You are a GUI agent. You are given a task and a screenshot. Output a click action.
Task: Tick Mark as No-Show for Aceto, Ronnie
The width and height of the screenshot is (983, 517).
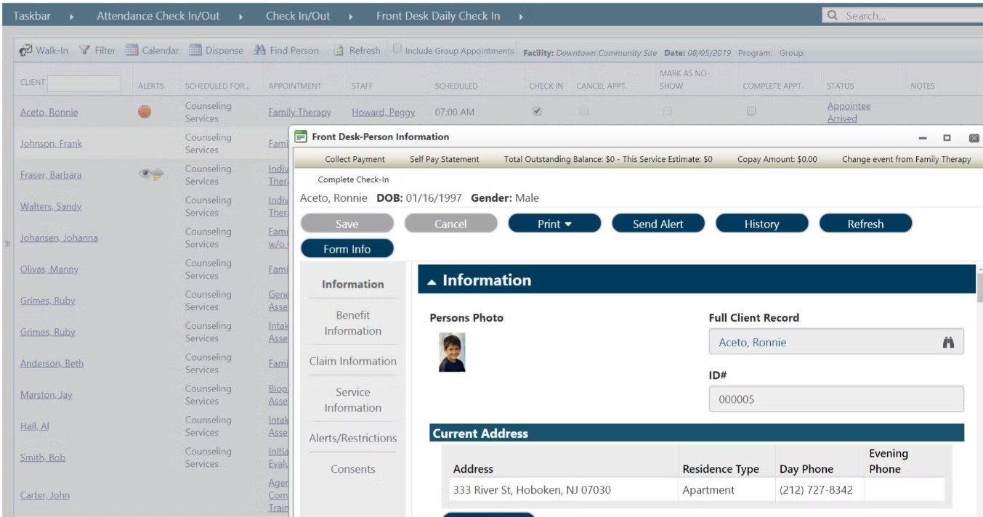coord(667,112)
